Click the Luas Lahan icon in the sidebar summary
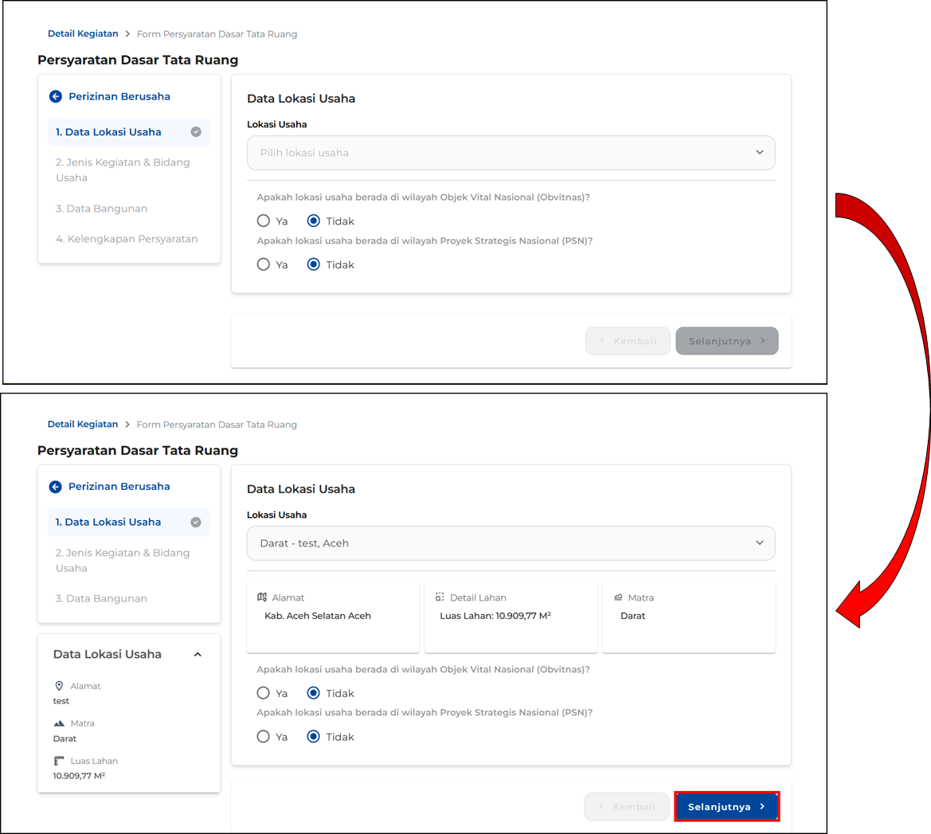931x834 pixels. point(59,761)
